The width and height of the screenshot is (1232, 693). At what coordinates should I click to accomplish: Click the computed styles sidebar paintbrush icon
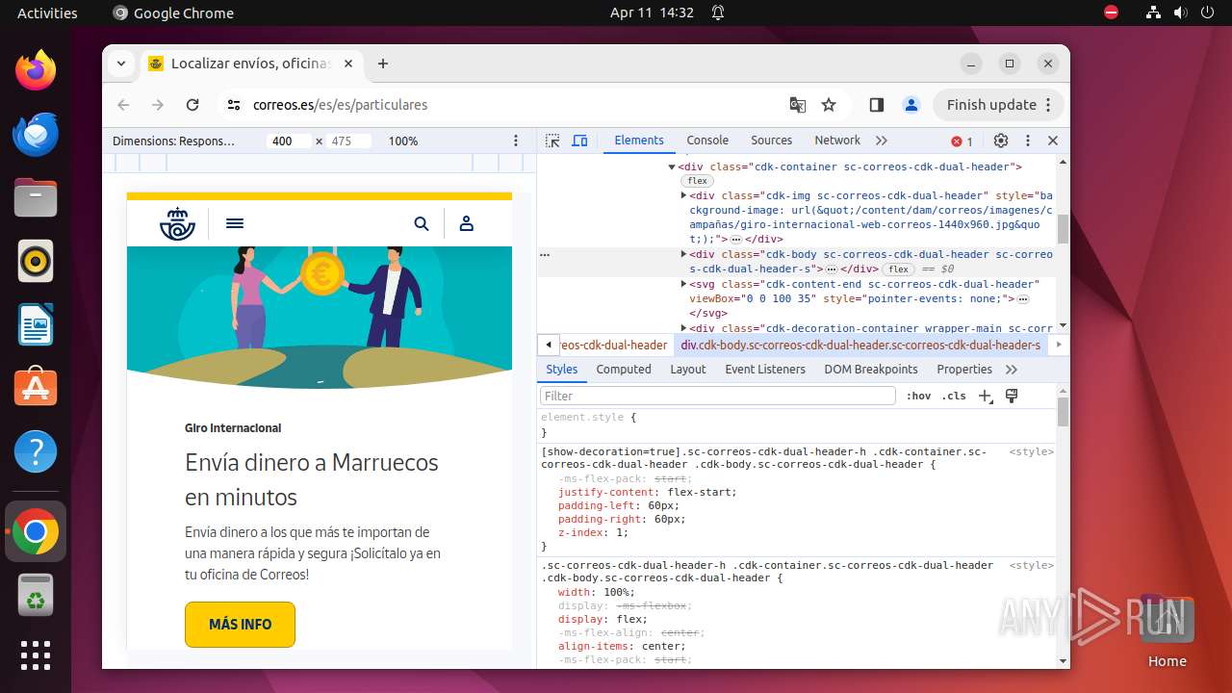1012,396
